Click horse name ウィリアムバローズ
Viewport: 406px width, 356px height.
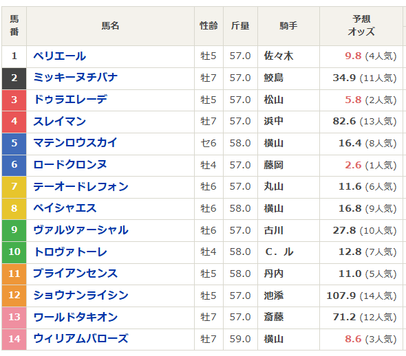coord(81,339)
